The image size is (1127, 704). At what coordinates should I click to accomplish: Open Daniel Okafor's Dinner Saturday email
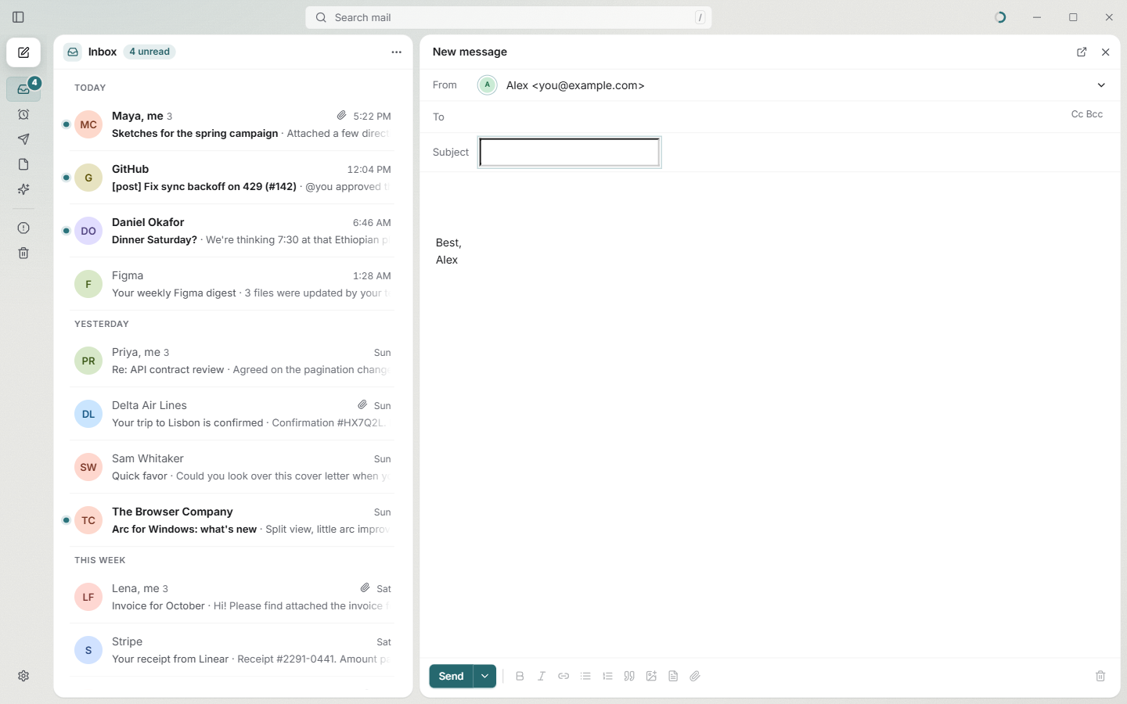pyautogui.click(x=232, y=231)
